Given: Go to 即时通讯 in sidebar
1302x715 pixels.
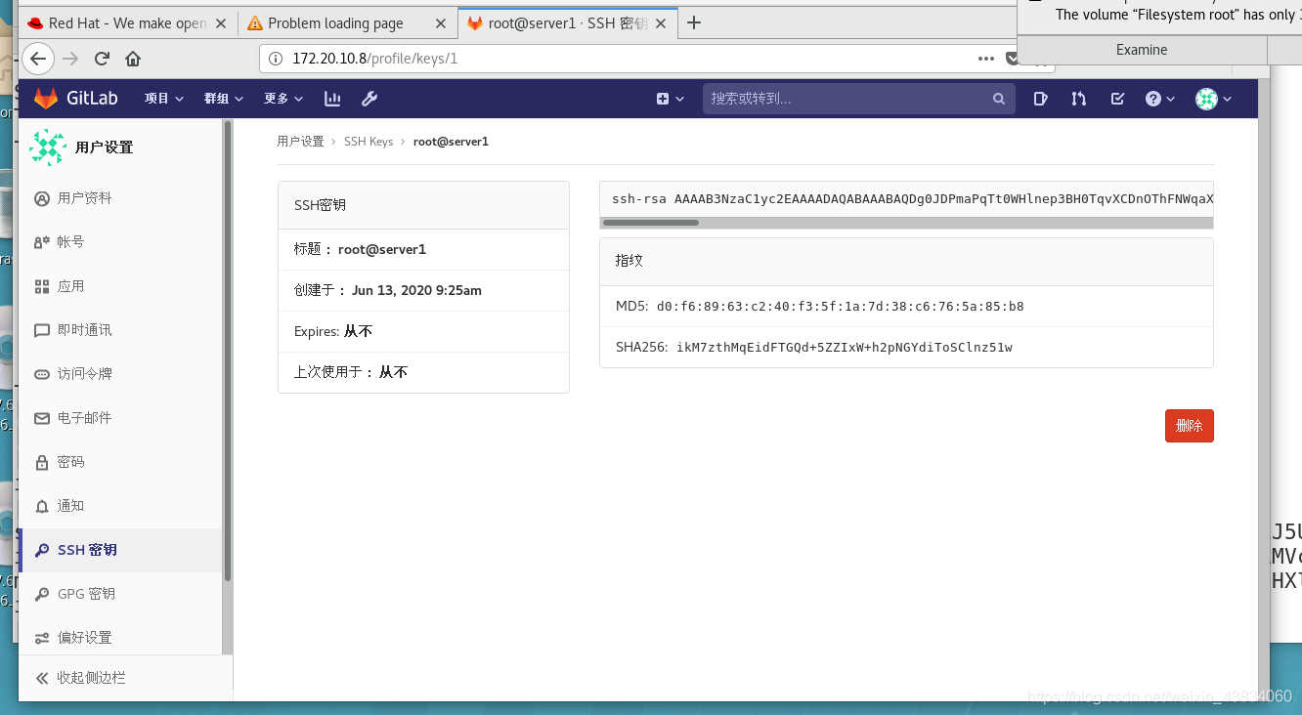Looking at the screenshot, I should point(120,329).
